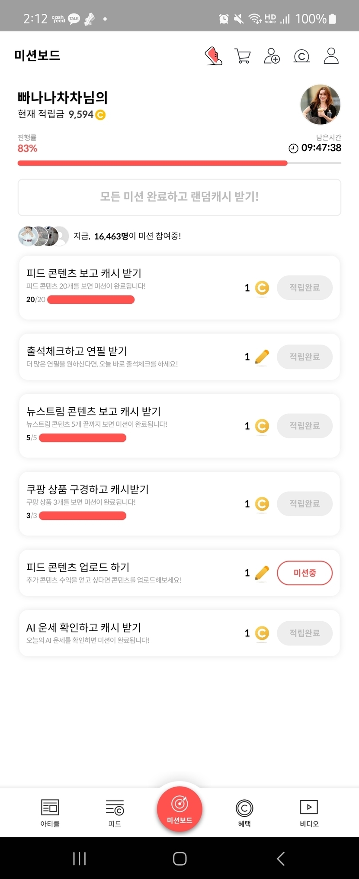Switch to the 아티클 tab
The image size is (359, 879).
click(x=50, y=812)
